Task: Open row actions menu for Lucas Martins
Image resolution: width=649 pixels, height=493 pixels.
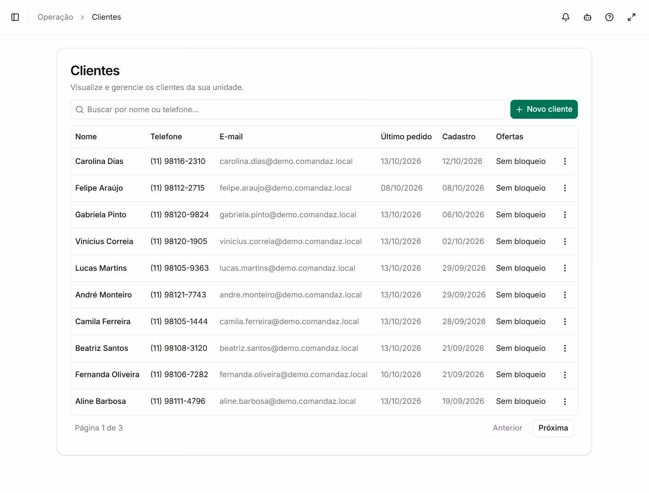Action: click(565, 268)
